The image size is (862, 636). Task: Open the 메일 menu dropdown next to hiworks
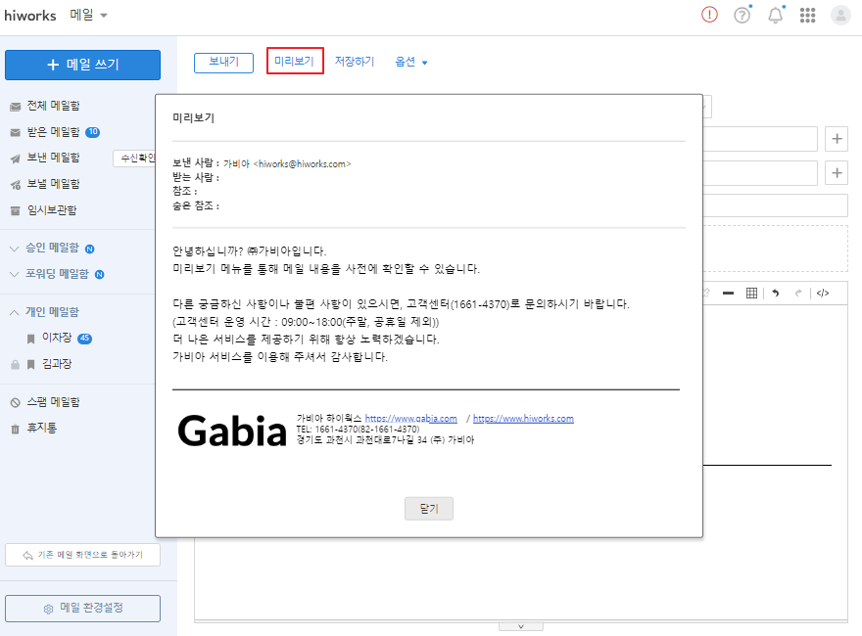89,16
